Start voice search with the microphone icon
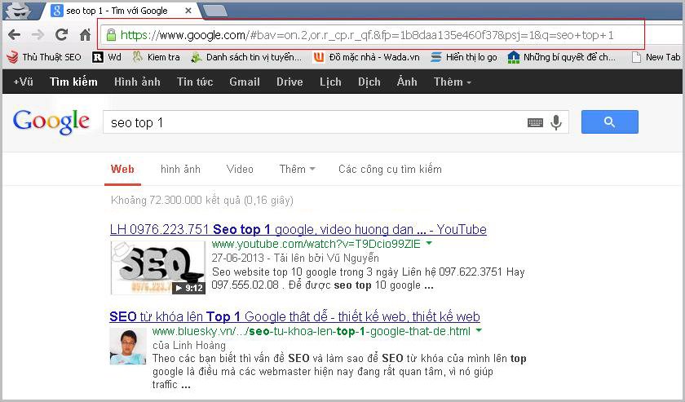 [x=556, y=123]
